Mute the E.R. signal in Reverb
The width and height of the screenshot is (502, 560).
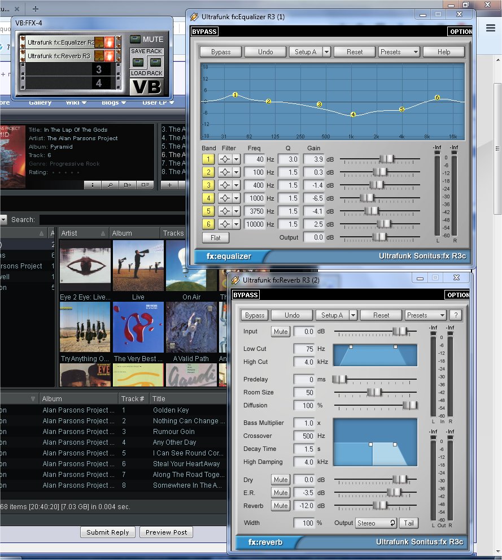281,493
